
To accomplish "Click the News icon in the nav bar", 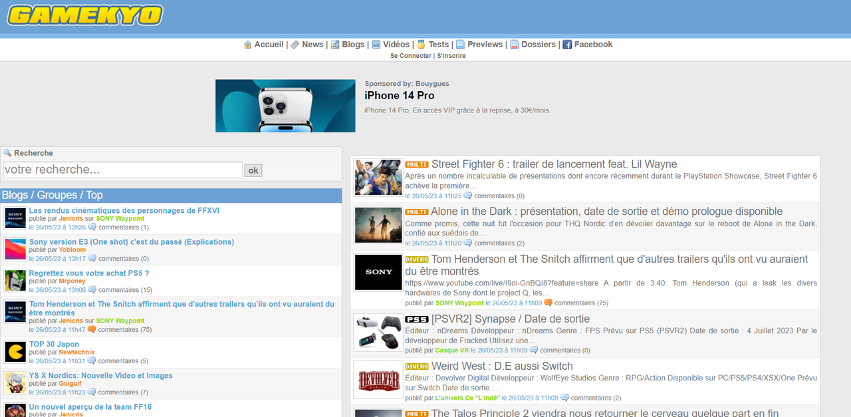I will 295,45.
